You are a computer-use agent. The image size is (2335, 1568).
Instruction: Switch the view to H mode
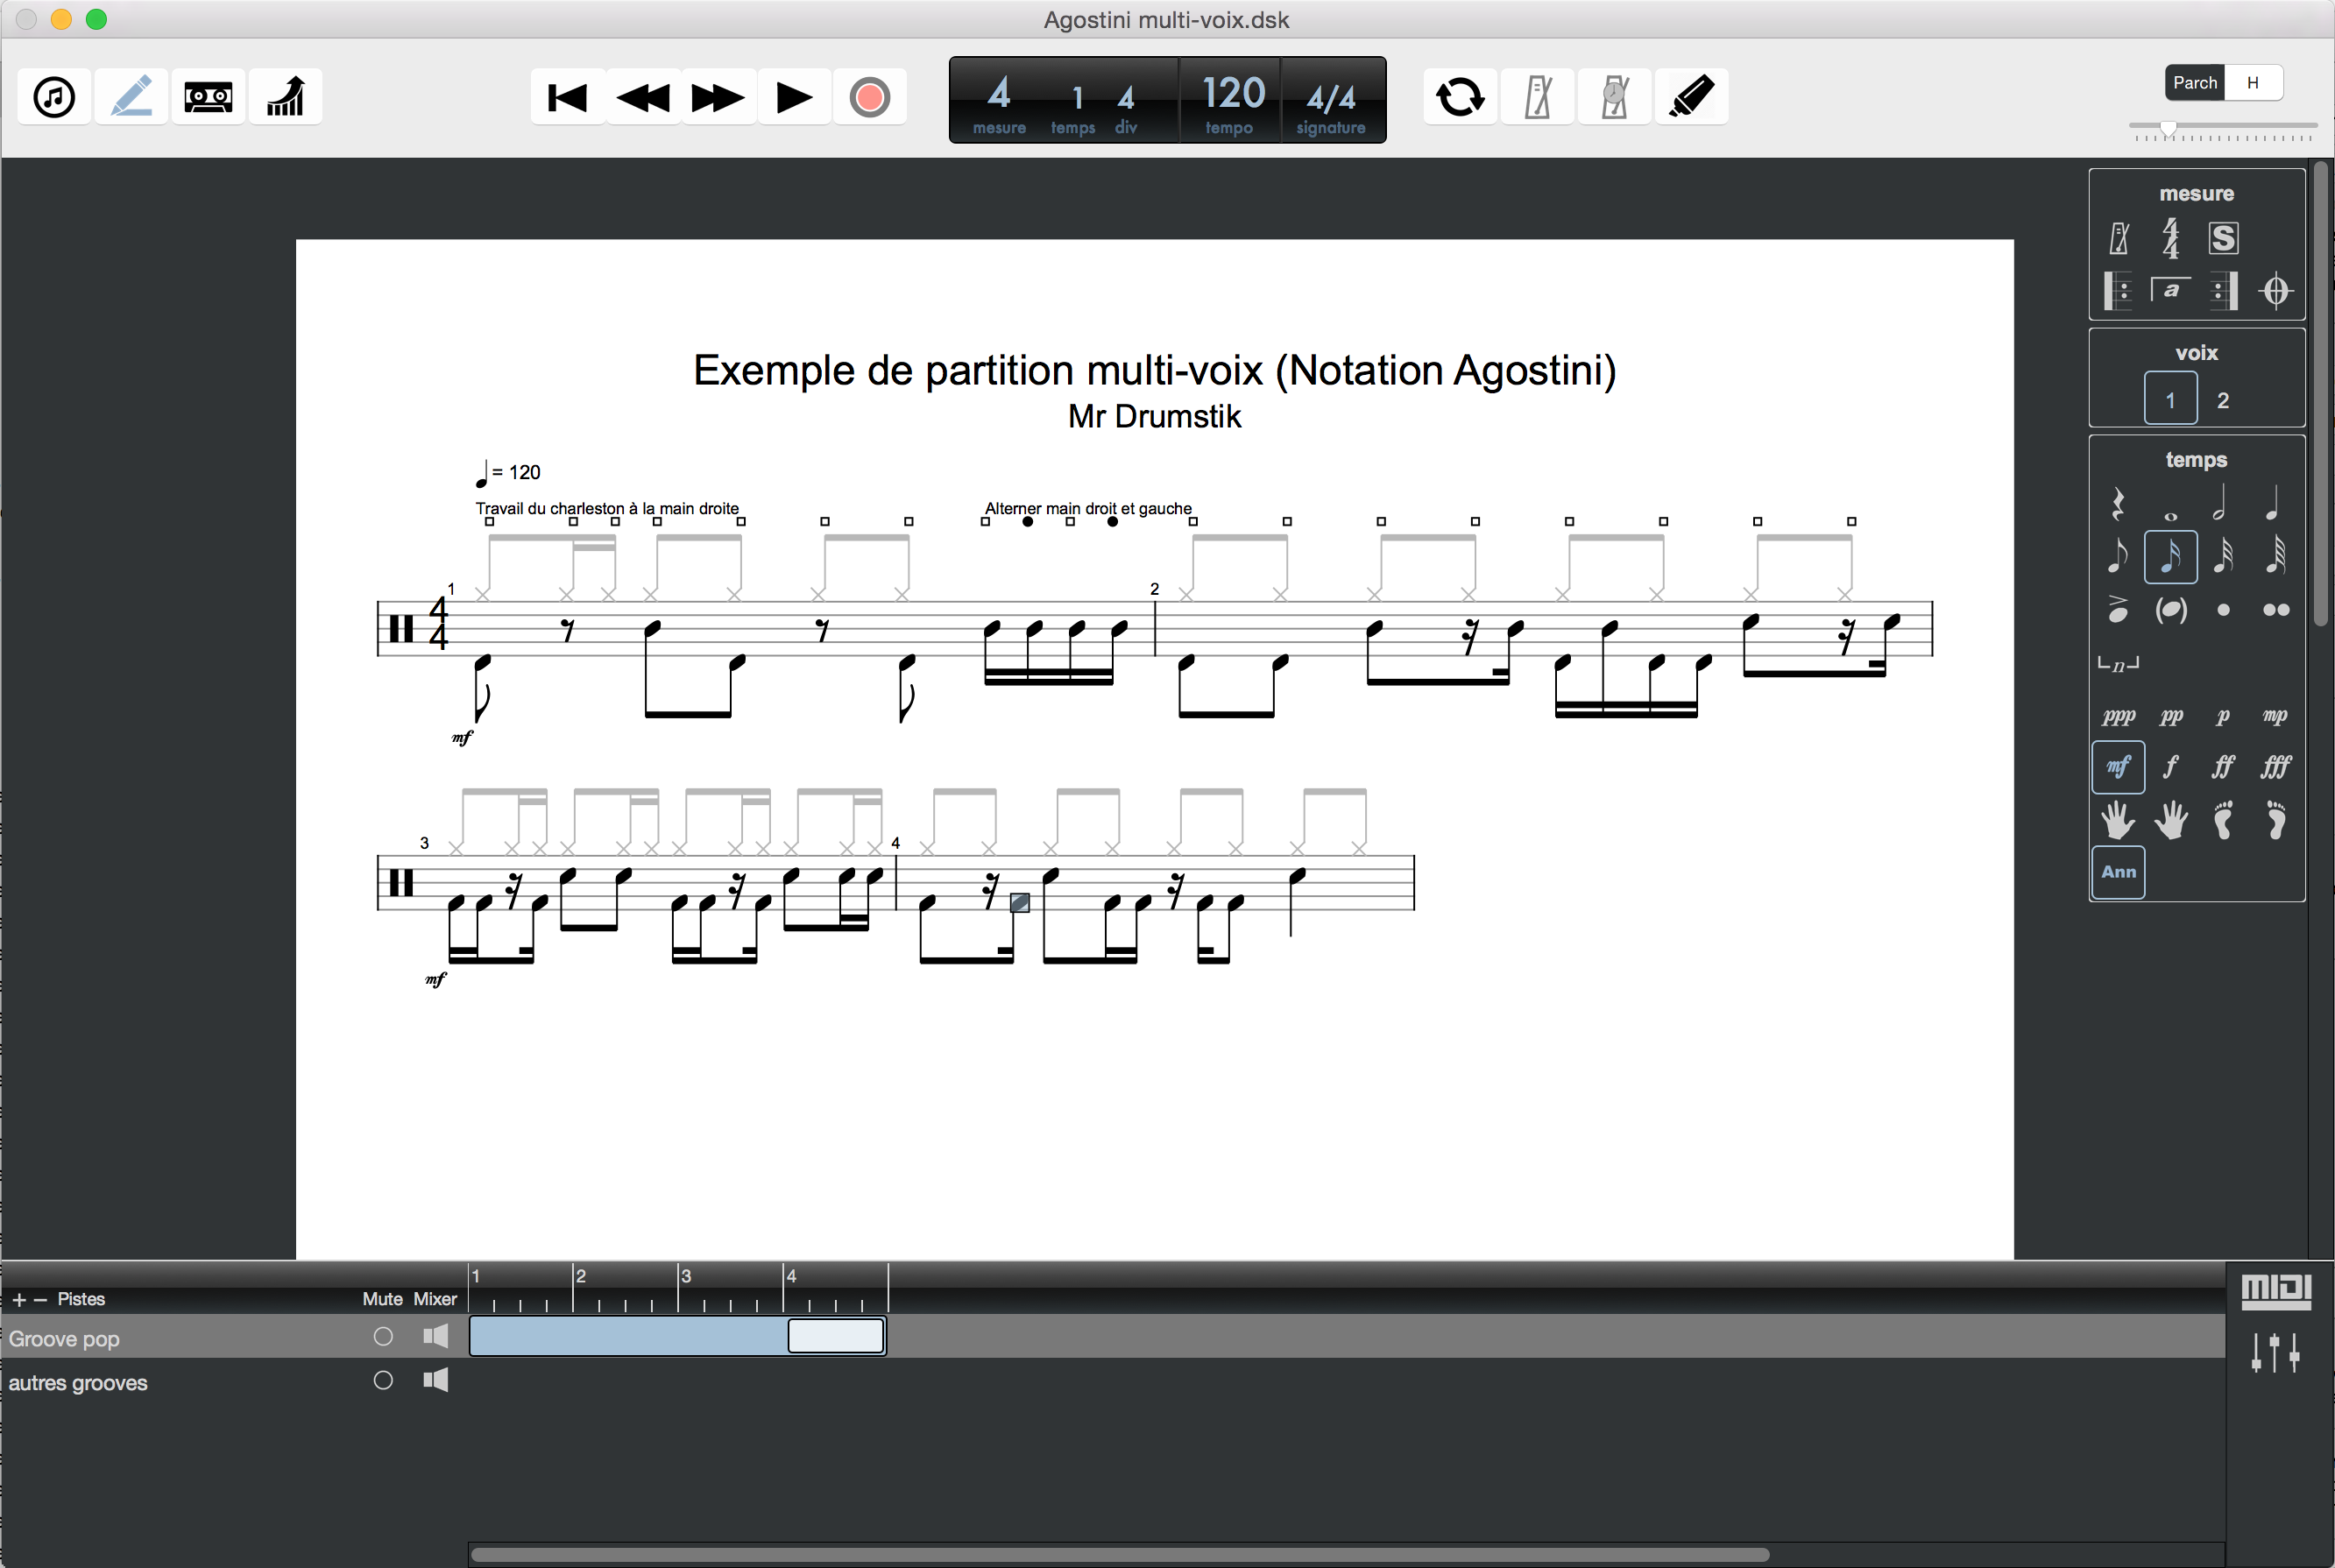(2252, 82)
